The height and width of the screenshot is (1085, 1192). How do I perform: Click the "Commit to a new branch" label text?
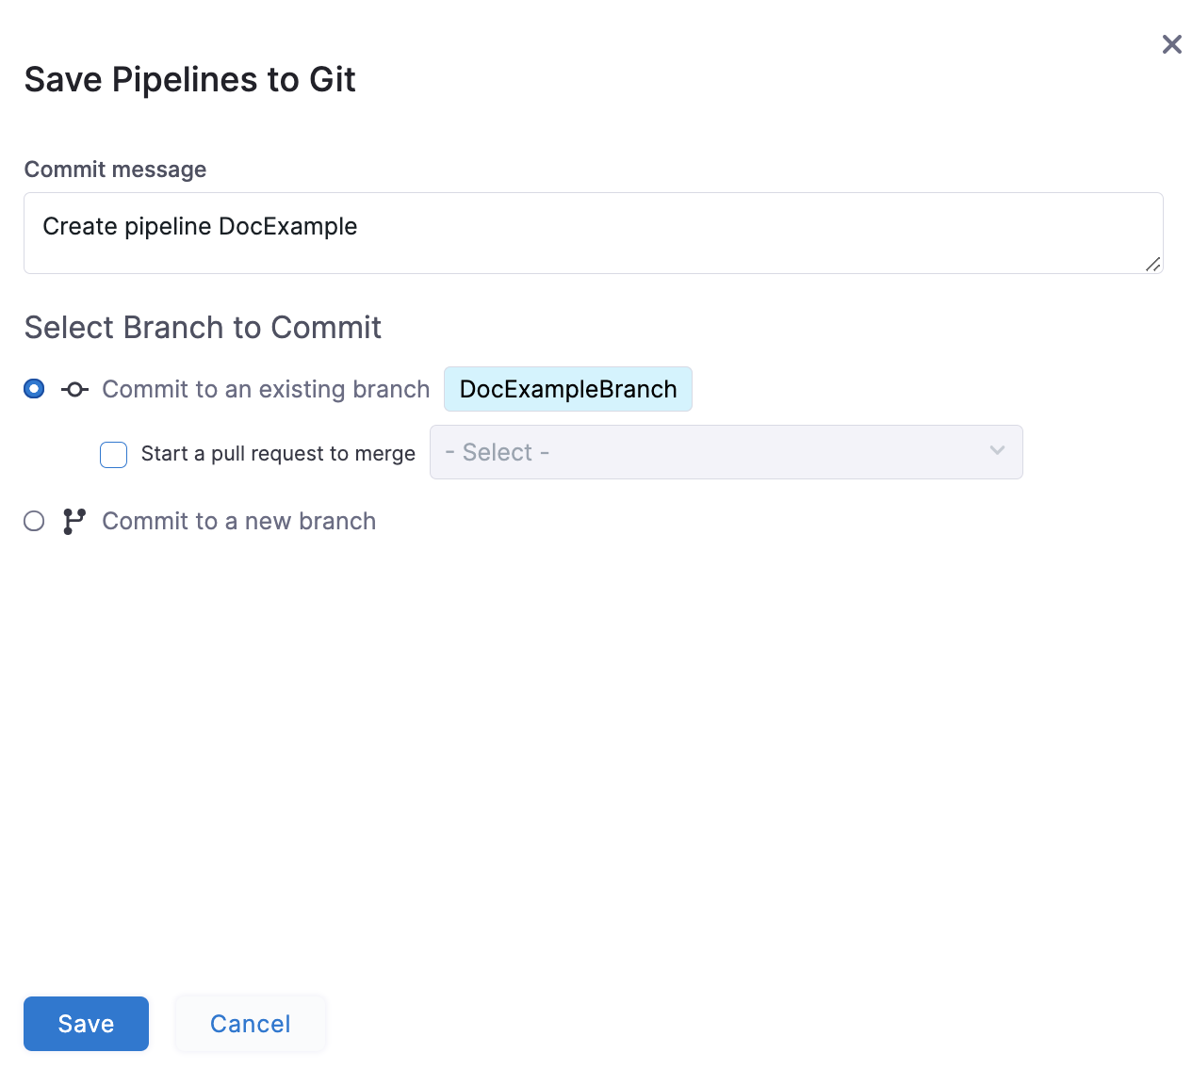point(238,521)
